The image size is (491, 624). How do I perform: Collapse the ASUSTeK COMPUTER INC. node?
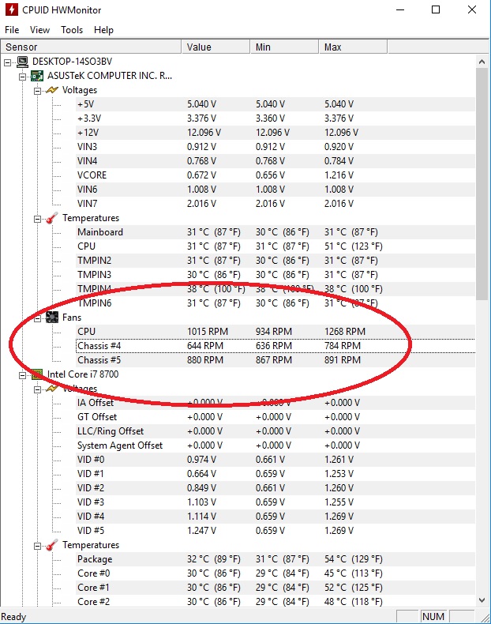tap(22, 76)
